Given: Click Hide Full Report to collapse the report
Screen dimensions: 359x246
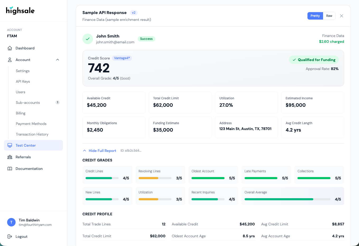Looking at the screenshot, I should tap(102, 151).
